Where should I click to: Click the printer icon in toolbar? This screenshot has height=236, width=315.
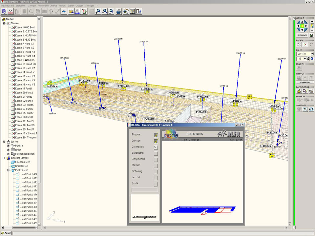tap(118, 11)
